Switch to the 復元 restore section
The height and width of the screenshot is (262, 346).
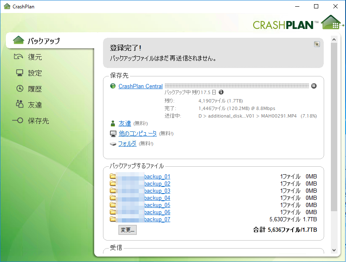coord(34,57)
